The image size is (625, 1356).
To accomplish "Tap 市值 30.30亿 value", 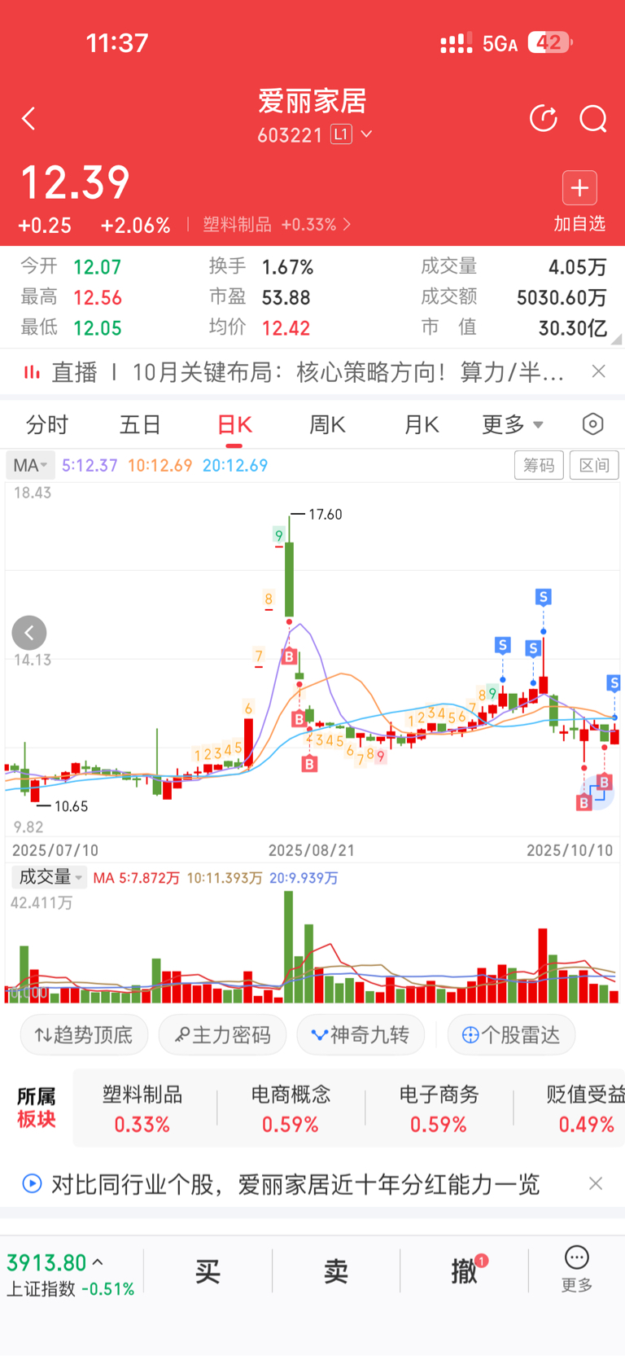I will tap(572, 327).
